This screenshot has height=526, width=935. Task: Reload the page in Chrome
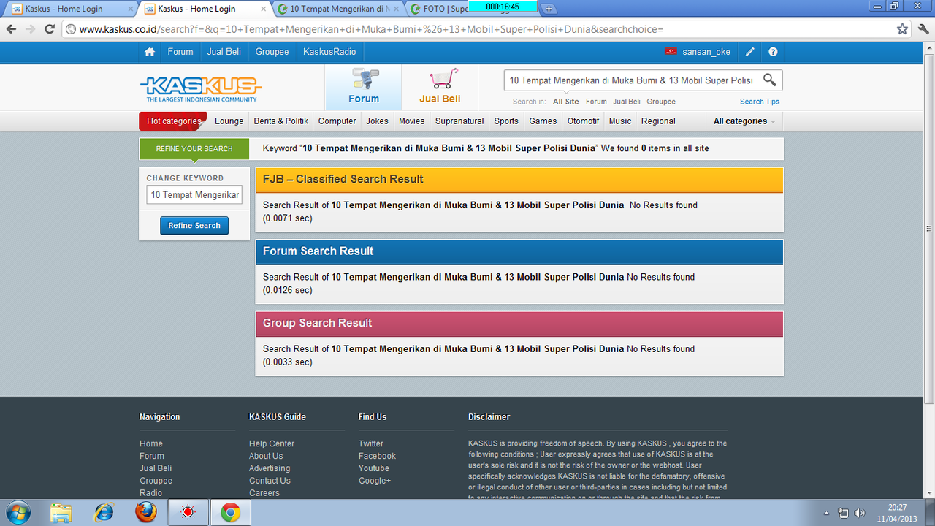(x=50, y=29)
